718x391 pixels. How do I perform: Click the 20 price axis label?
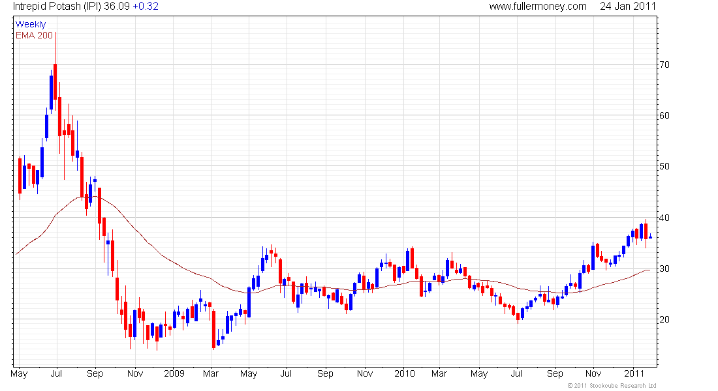click(x=664, y=319)
